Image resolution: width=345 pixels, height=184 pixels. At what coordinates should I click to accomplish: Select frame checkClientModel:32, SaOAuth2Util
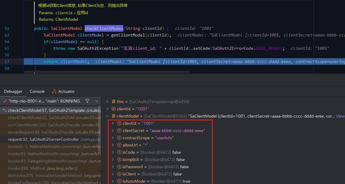click(x=51, y=118)
